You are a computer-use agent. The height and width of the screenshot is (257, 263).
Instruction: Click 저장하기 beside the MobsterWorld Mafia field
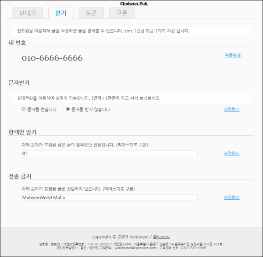(x=231, y=197)
